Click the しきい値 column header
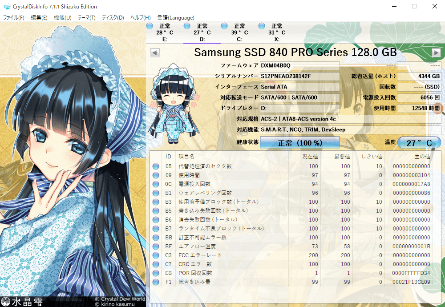This screenshot has width=445, height=307. point(372,156)
